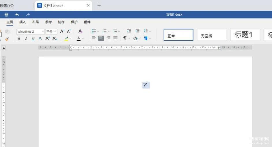Open the 插入 ribbon tab
The height and width of the screenshot is (147, 272).
pyautogui.click(x=23, y=22)
